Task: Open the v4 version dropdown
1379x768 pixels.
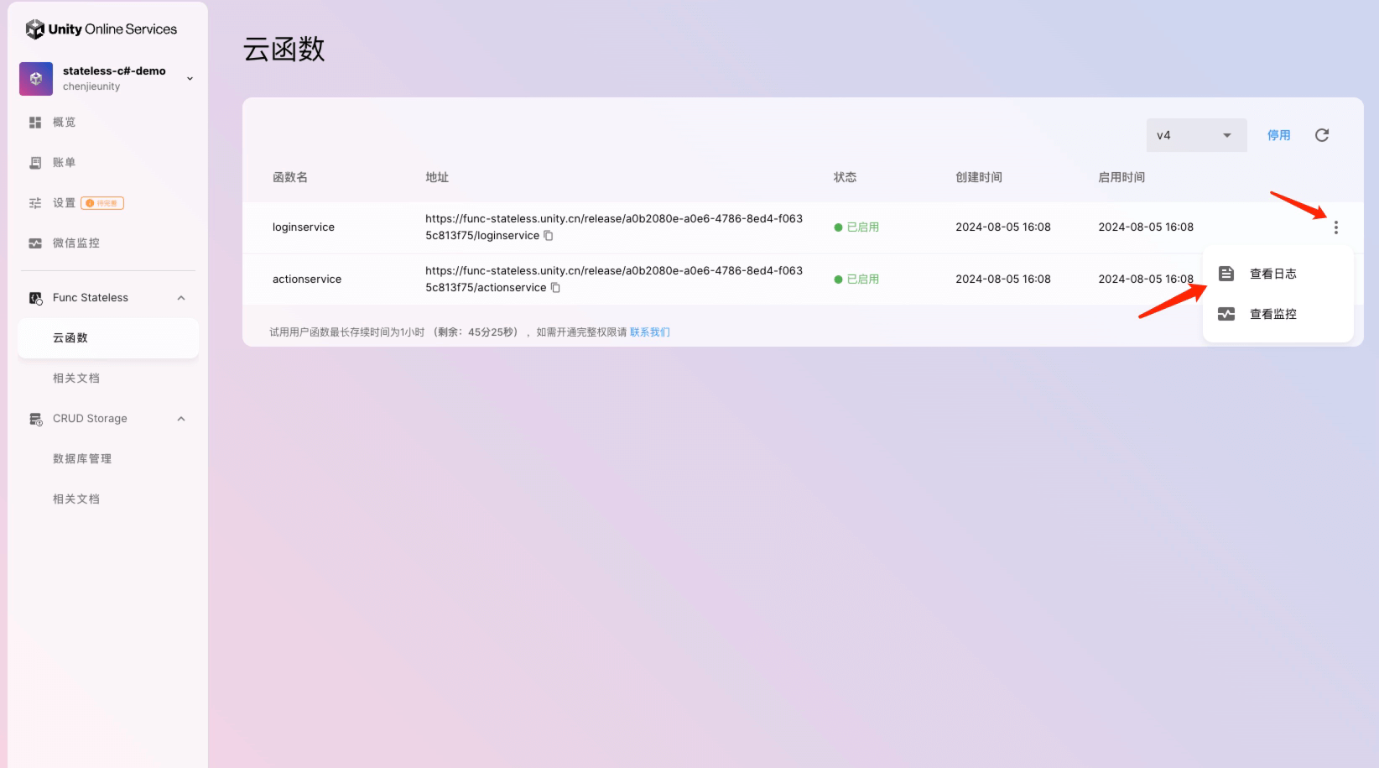Action: (x=1195, y=135)
